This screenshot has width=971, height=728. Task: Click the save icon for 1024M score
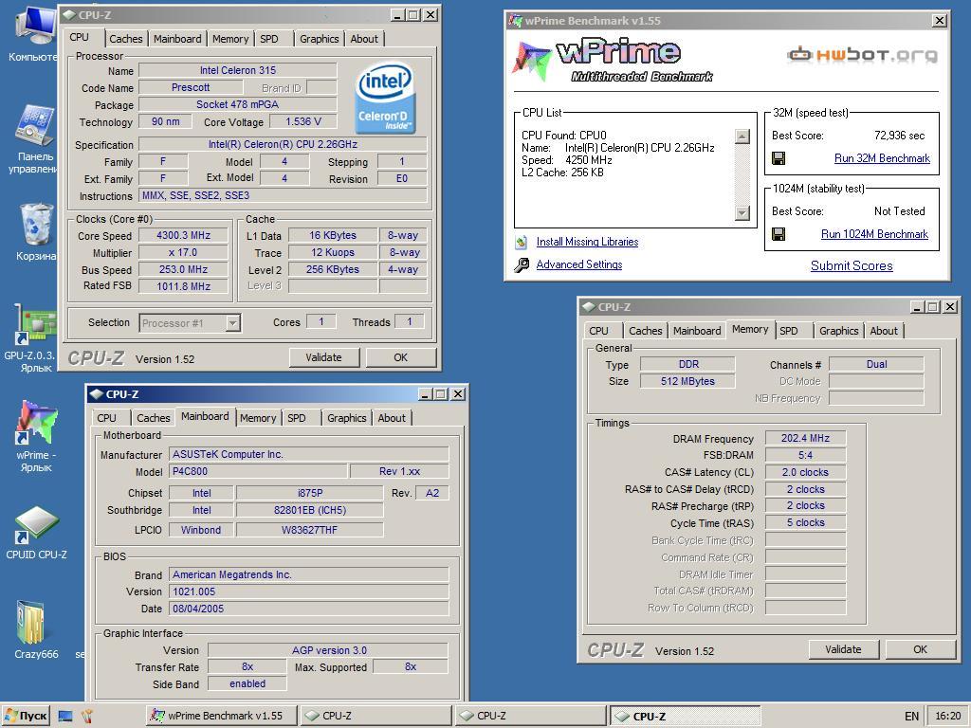(779, 234)
